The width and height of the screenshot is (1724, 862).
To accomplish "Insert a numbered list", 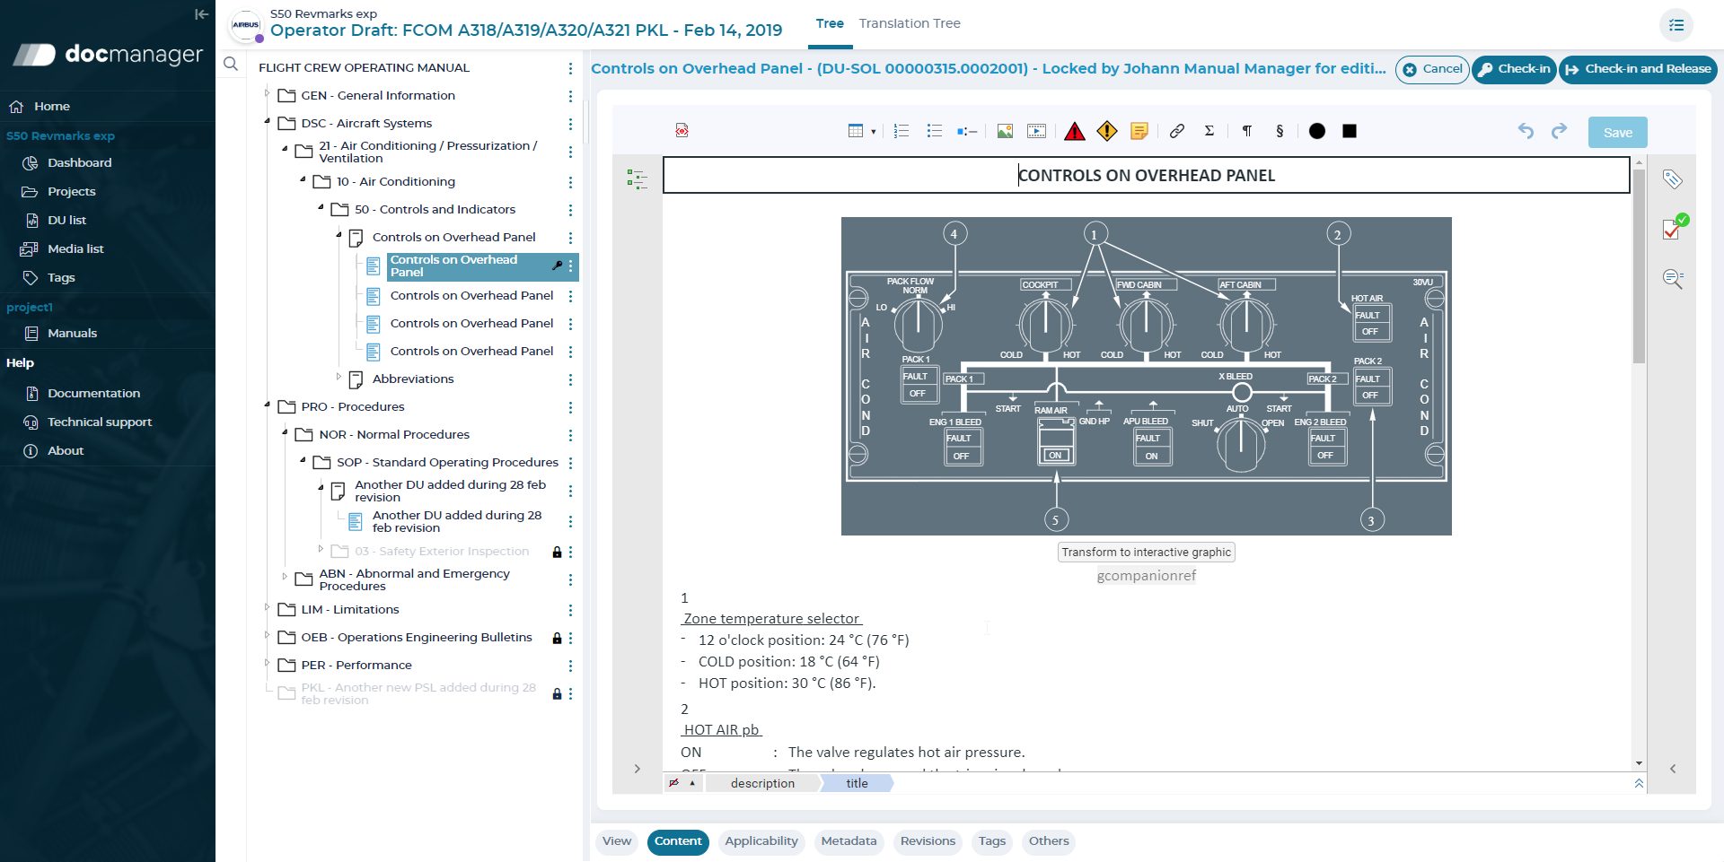I will 902,131.
